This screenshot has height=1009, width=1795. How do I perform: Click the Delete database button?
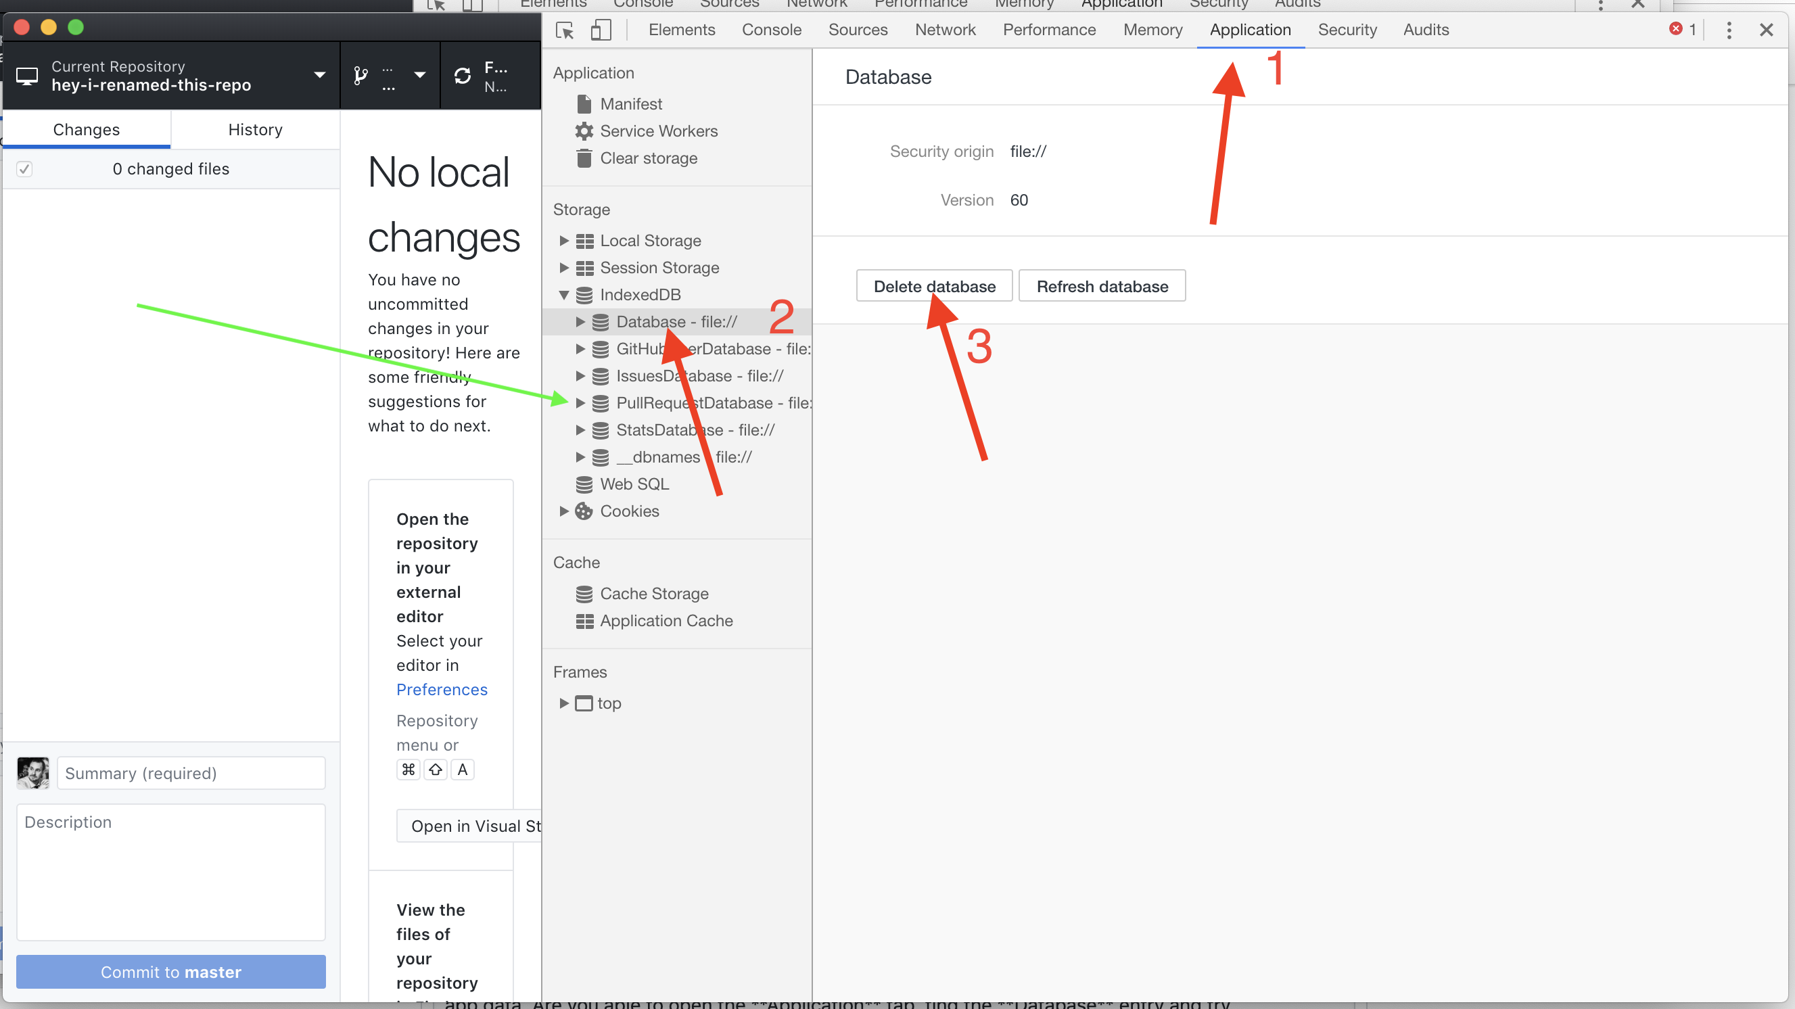click(934, 285)
